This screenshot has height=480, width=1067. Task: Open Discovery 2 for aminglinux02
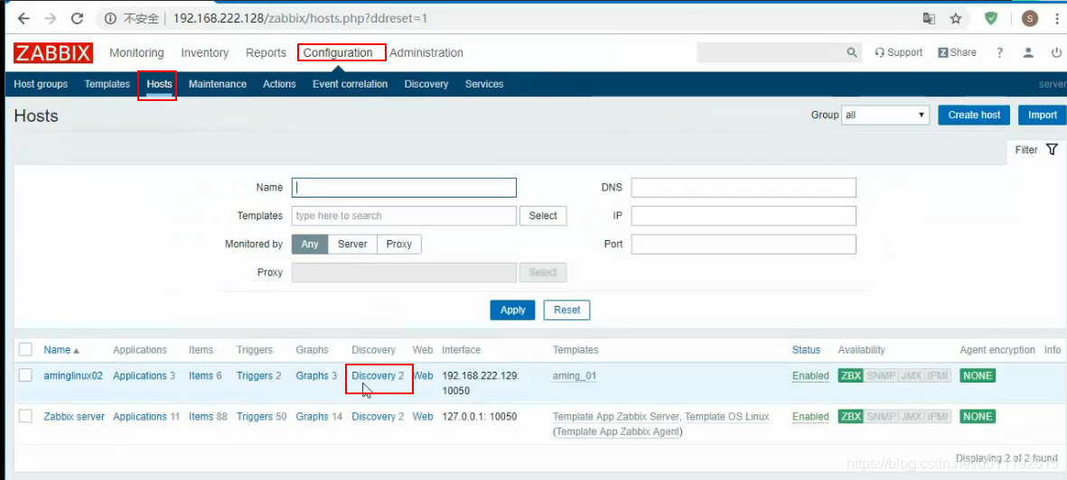(378, 375)
